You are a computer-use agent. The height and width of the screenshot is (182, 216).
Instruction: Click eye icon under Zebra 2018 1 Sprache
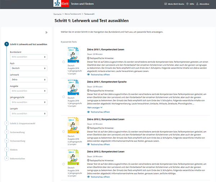pos(89,112)
